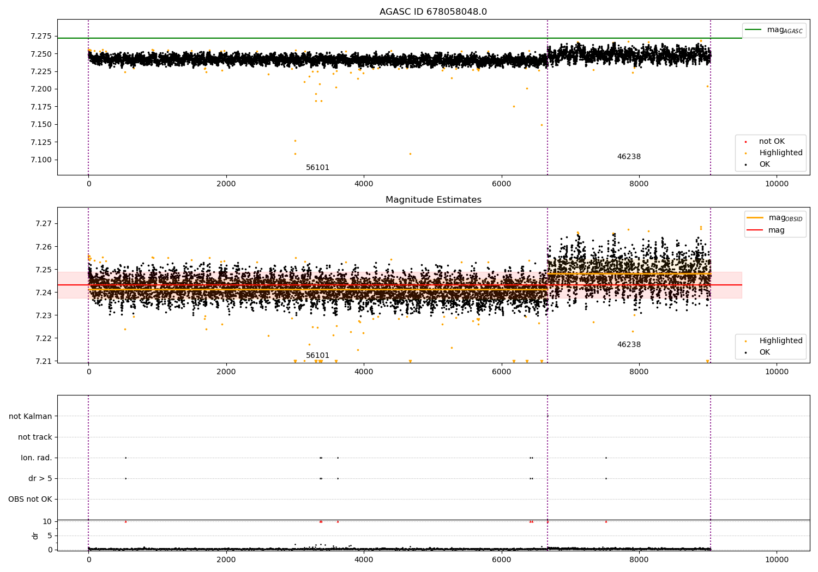This screenshot has height=572, width=818.
Task: Click the red "mag" legend entry in middle plot
Action: tap(766, 230)
